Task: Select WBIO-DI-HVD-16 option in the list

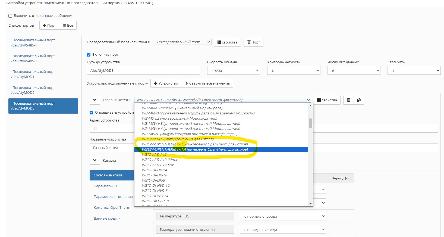Action: tap(221, 186)
